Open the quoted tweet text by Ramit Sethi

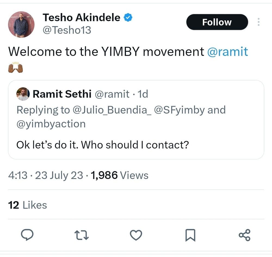click(103, 145)
